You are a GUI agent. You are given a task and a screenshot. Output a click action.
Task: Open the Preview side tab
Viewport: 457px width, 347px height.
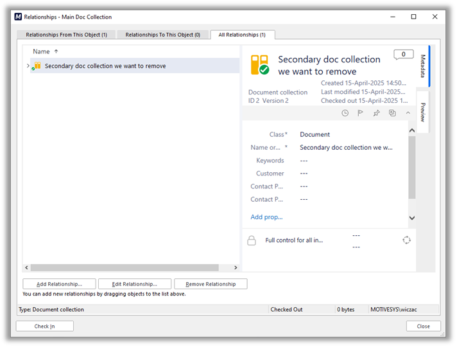(422, 112)
